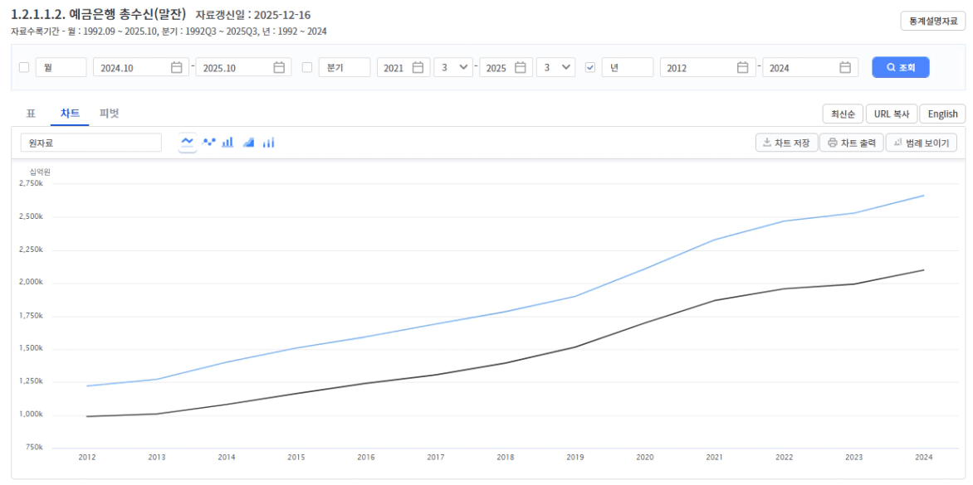Open calendar for yearly end date 2024
973x485 pixels.
click(x=845, y=68)
